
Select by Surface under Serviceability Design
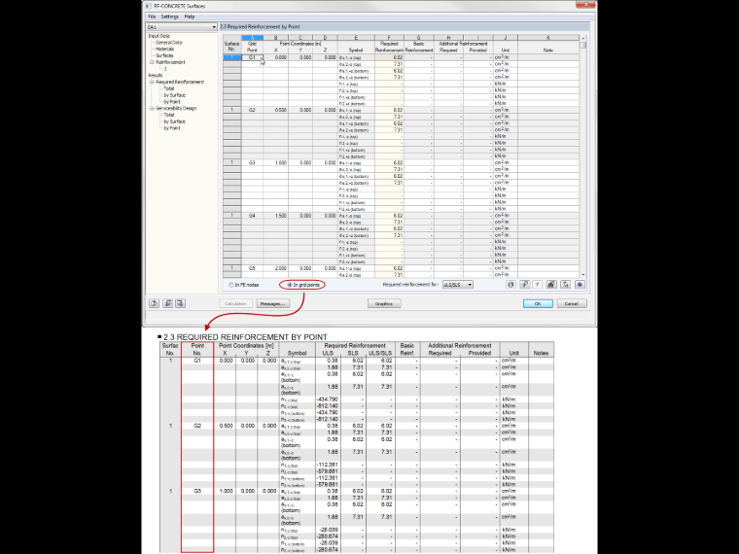[x=174, y=121]
